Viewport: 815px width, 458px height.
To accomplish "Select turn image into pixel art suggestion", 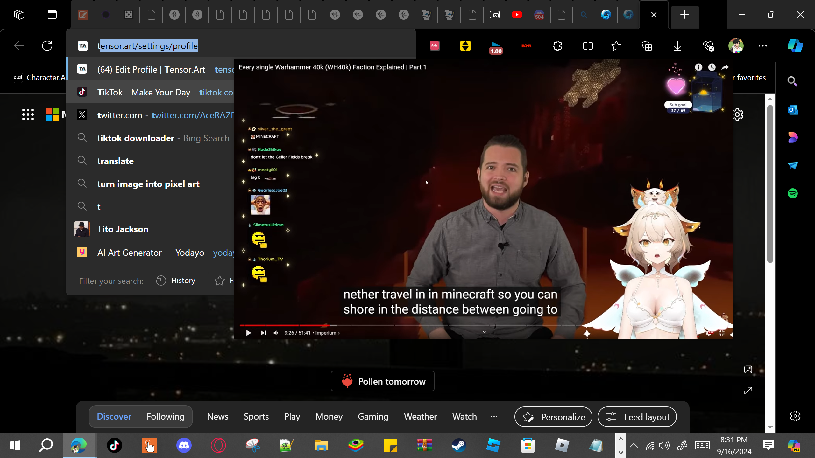I will point(150,184).
